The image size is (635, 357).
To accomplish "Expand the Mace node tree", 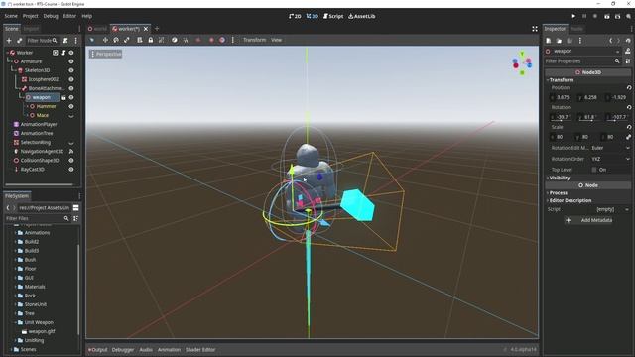I will click(x=27, y=115).
